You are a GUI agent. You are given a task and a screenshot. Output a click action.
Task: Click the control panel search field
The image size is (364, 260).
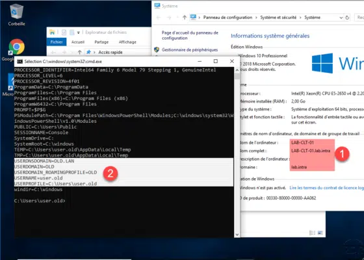tap(359, 18)
